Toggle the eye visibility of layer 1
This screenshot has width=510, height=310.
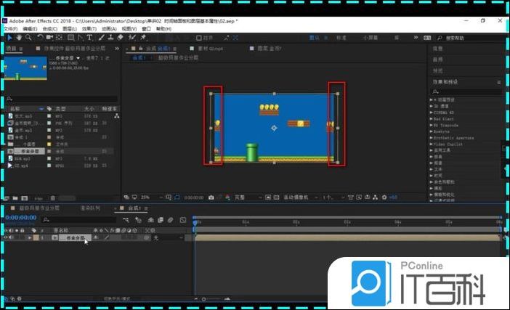point(7,237)
